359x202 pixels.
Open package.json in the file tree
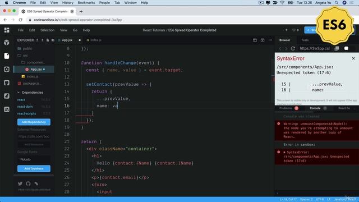tap(29, 84)
